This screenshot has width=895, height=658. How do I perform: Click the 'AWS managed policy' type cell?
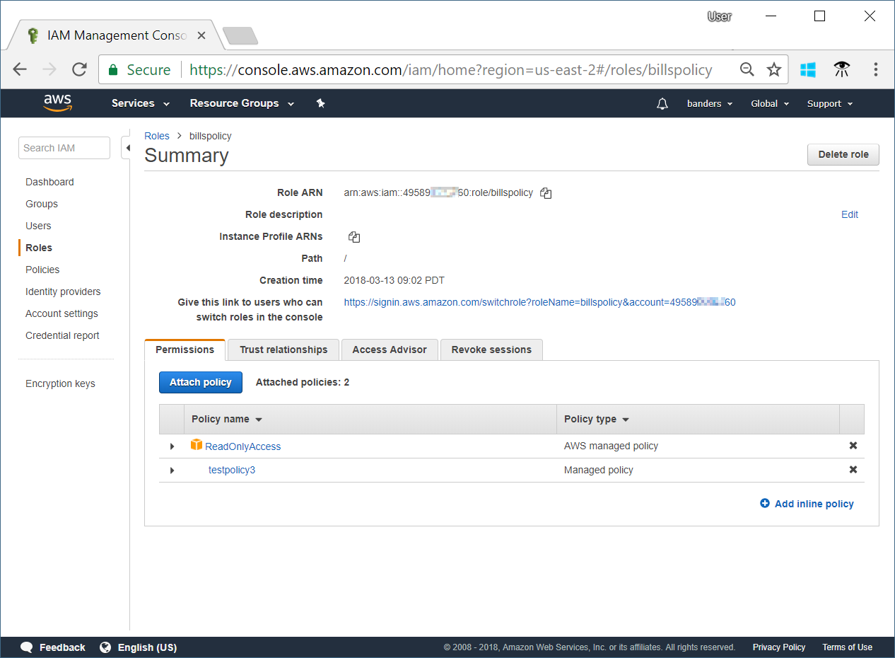[611, 446]
